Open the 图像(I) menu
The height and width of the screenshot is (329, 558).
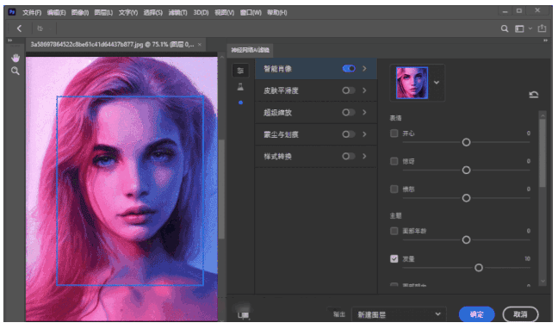[x=80, y=12]
